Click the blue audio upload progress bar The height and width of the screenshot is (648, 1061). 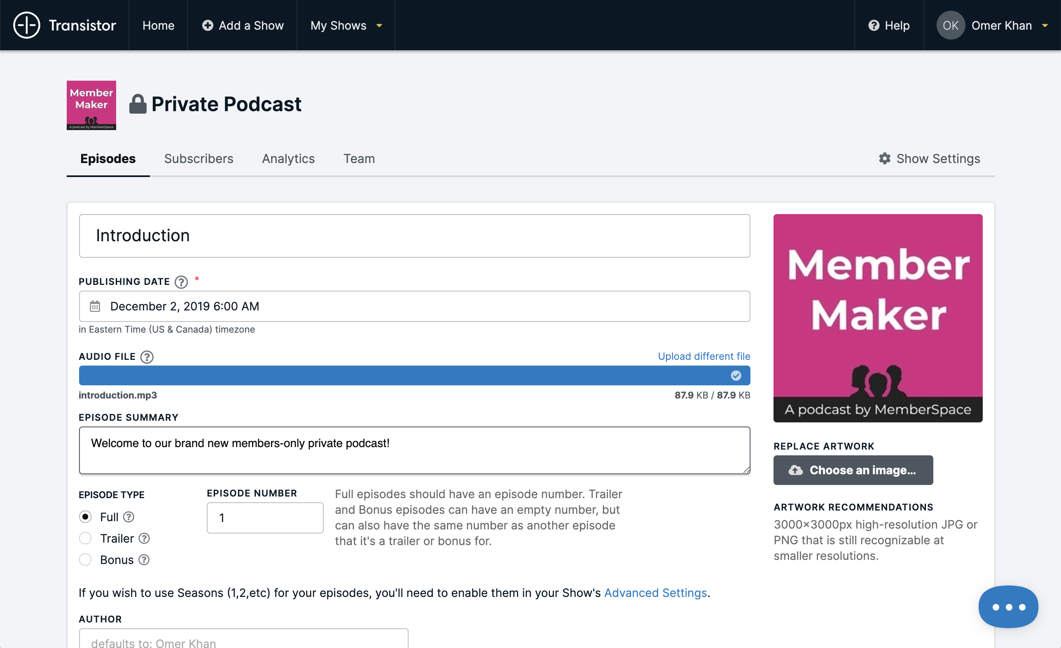pyautogui.click(x=414, y=375)
